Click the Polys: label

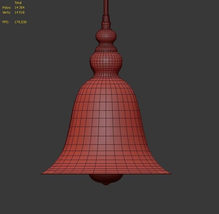[x=7, y=8]
